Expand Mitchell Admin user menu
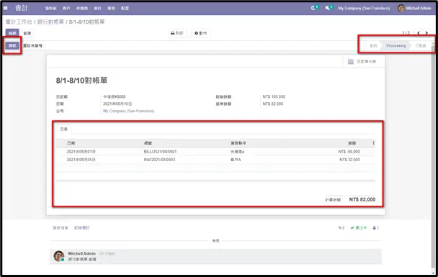The width and height of the screenshot is (438, 277). [x=415, y=8]
